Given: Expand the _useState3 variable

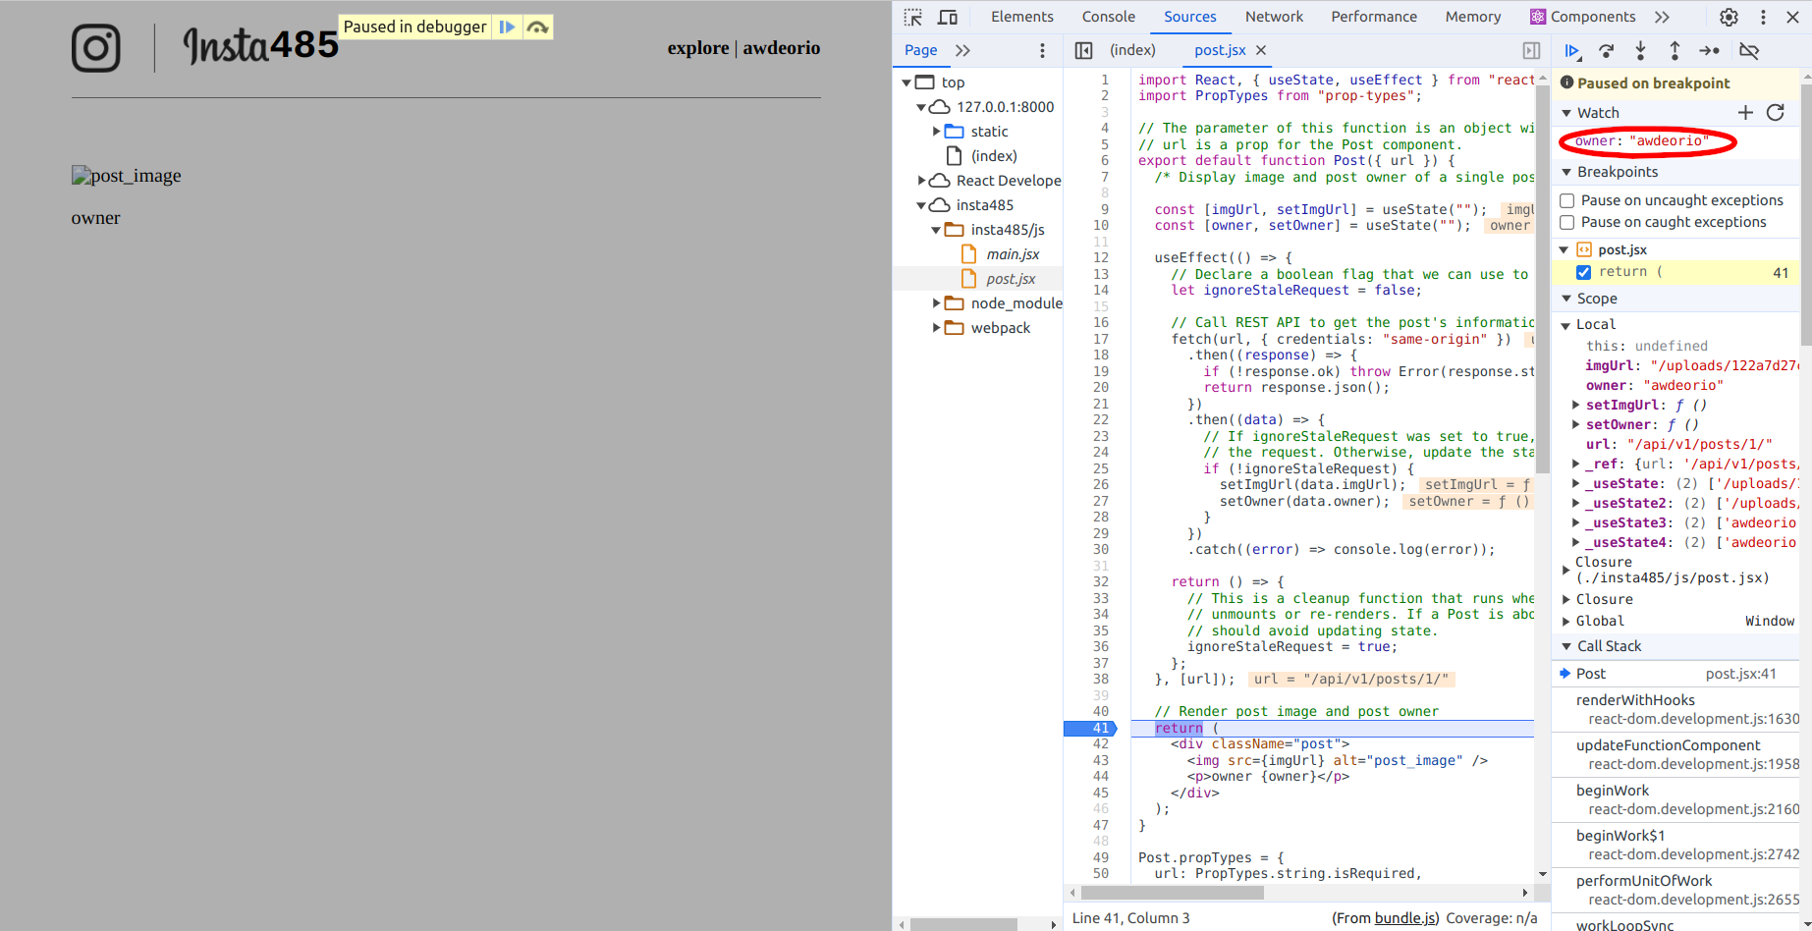Looking at the screenshot, I should tap(1575, 522).
